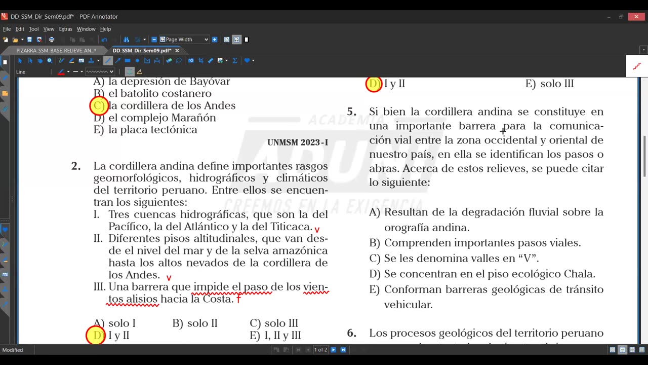Expand the line color dropdown arrow
648x365 pixels.
(68, 72)
